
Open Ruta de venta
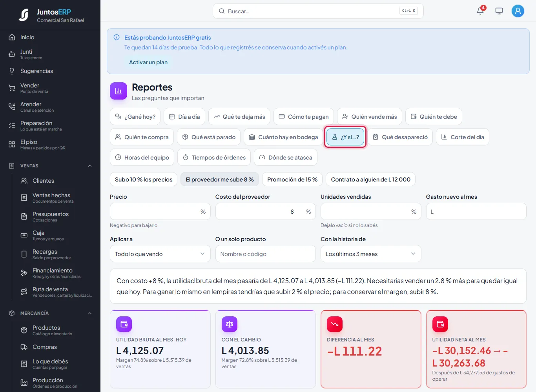[x=57, y=292]
